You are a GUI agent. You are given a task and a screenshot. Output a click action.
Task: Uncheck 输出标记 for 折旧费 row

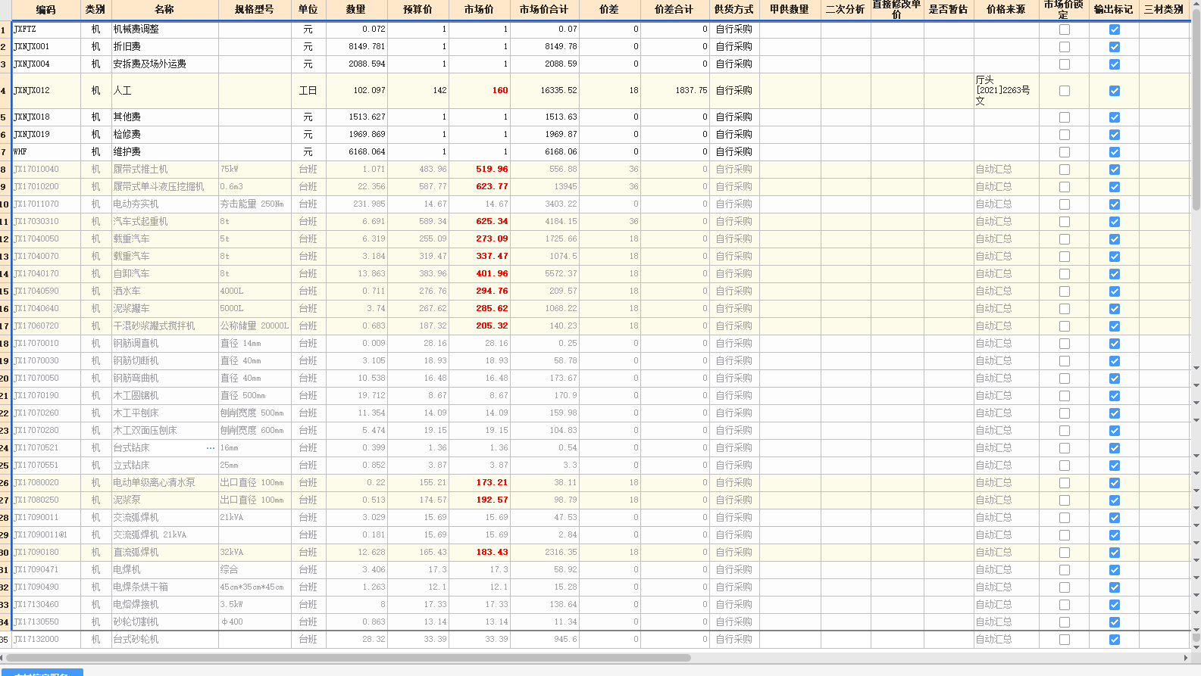coord(1114,47)
